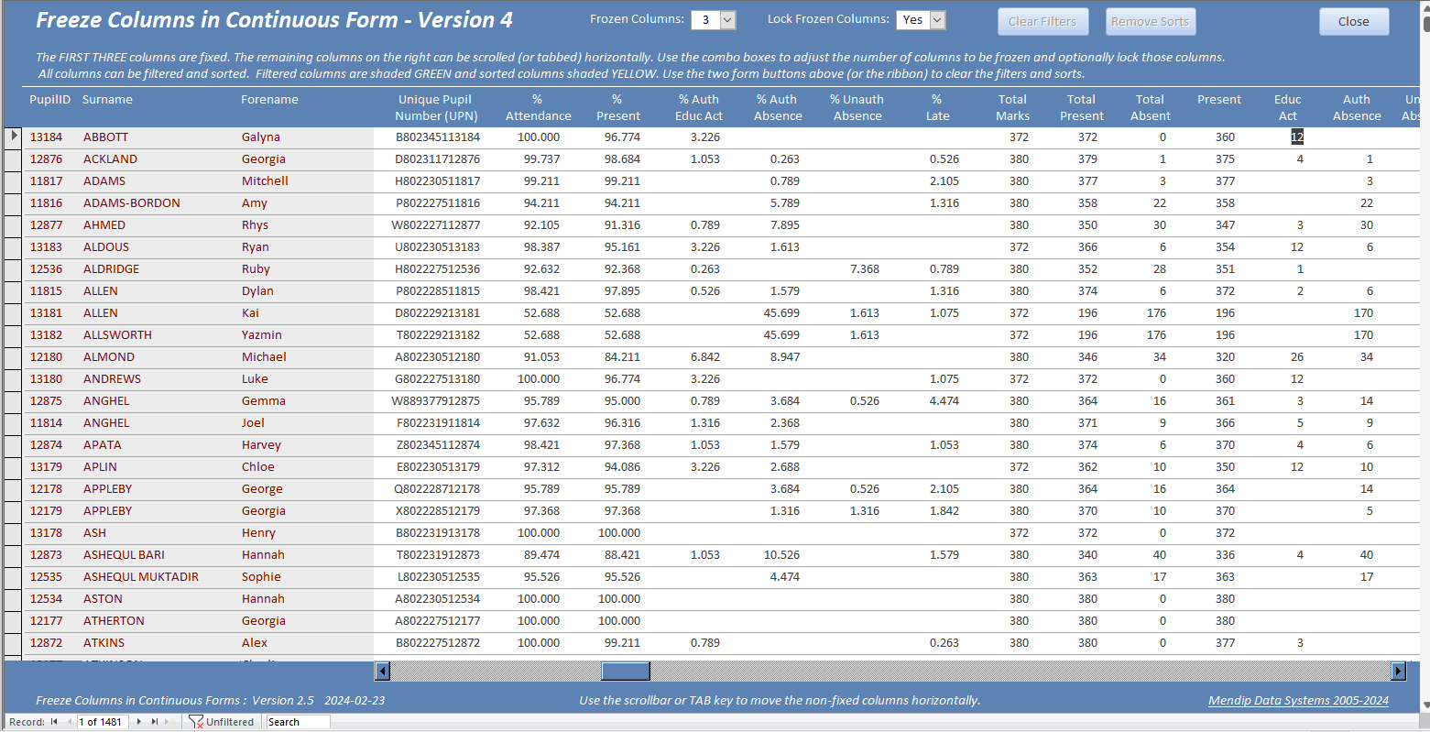Click the Forename column header
The height and width of the screenshot is (732, 1430).
269,99
